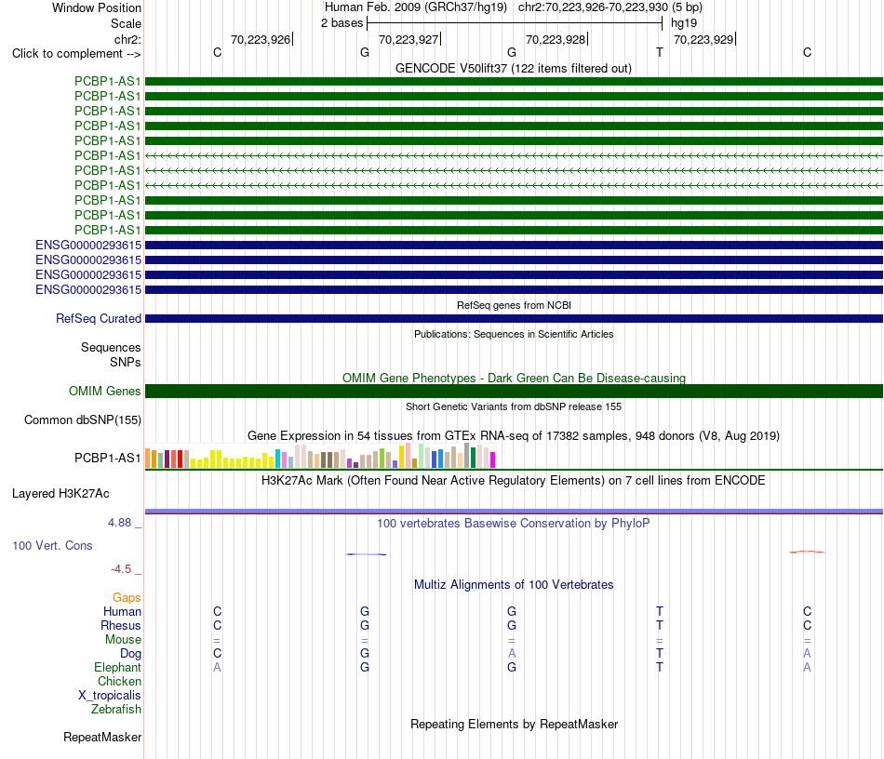Click the orange 'Gaps' label
This screenshot has height=759, width=884.
tap(127, 598)
